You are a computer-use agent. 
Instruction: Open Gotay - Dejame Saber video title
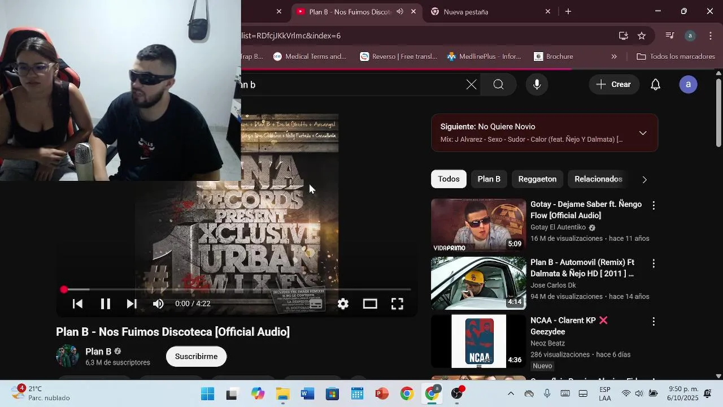tap(586, 210)
